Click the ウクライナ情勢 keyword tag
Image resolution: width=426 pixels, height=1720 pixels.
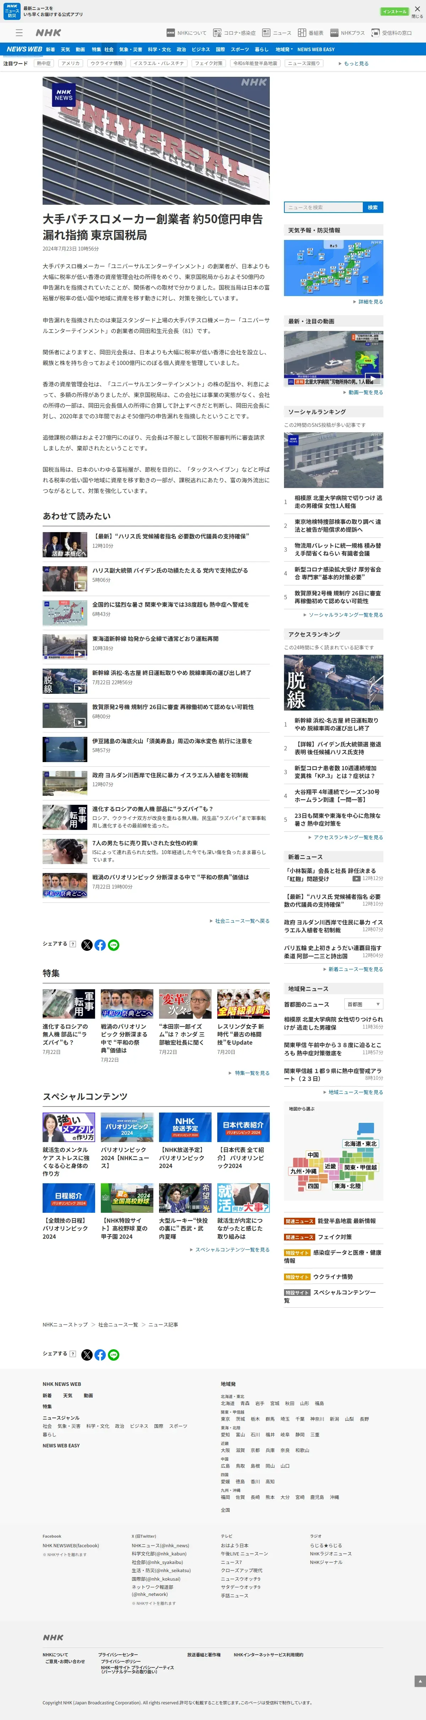pyautogui.click(x=106, y=63)
